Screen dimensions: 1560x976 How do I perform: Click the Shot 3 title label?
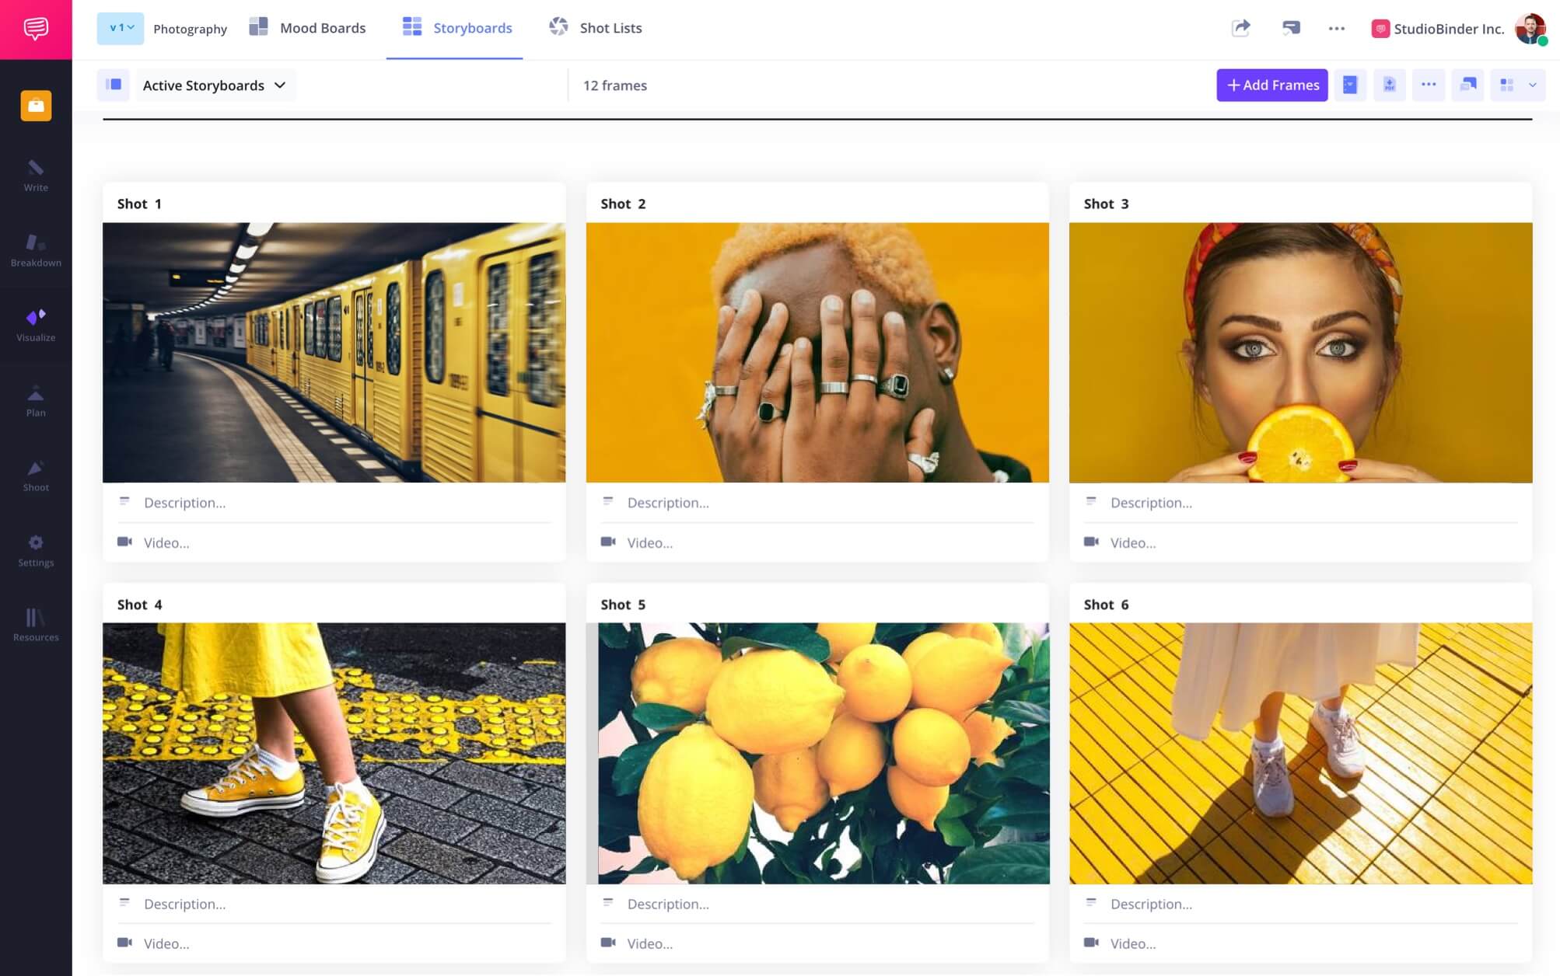point(1106,204)
